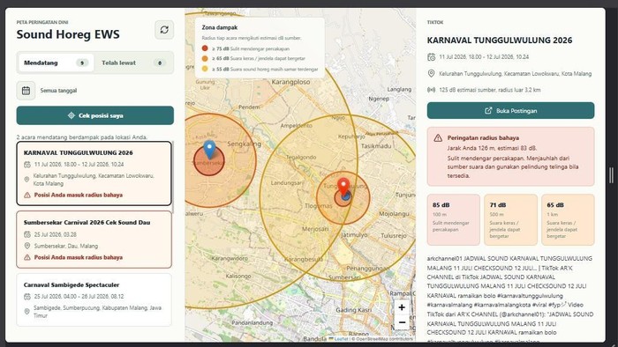Image resolution: width=618 pixels, height=347 pixels.
Task: Click the crosshair icon in Cek posisi saya
Action: coord(72,115)
